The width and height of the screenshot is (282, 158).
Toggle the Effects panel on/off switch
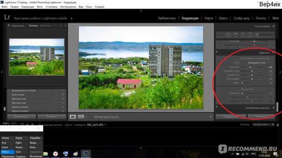(x=216, y=52)
